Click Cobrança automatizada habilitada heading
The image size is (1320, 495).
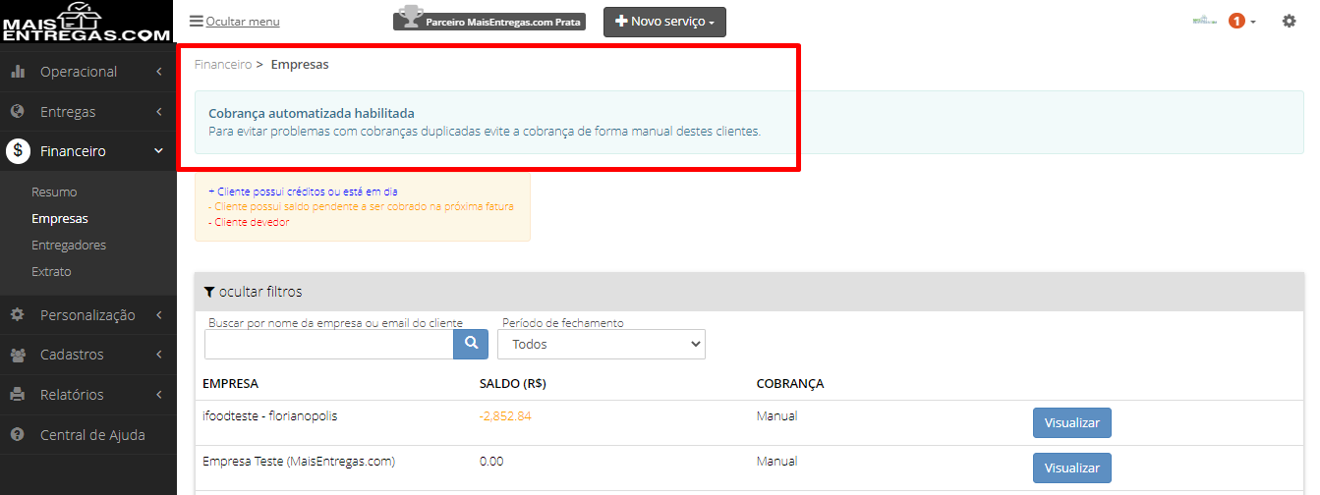[x=312, y=113]
